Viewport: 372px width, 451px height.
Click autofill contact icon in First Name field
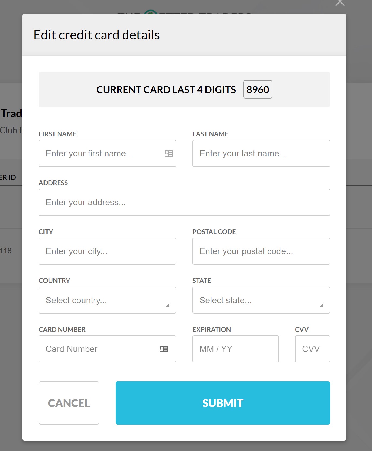point(169,153)
